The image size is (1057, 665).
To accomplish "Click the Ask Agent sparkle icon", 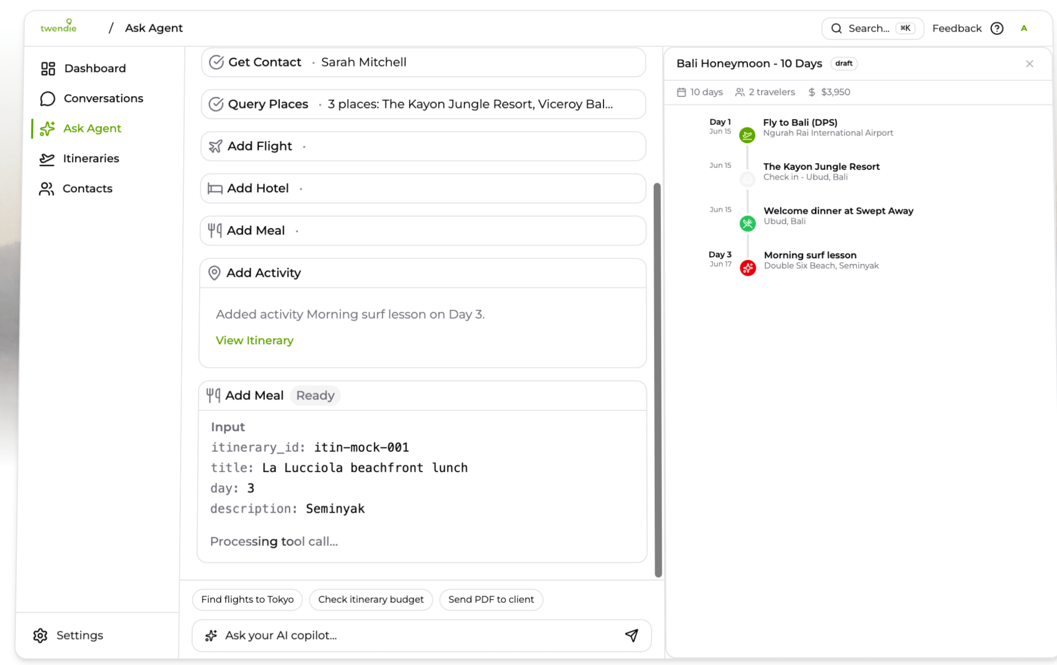I will point(48,128).
